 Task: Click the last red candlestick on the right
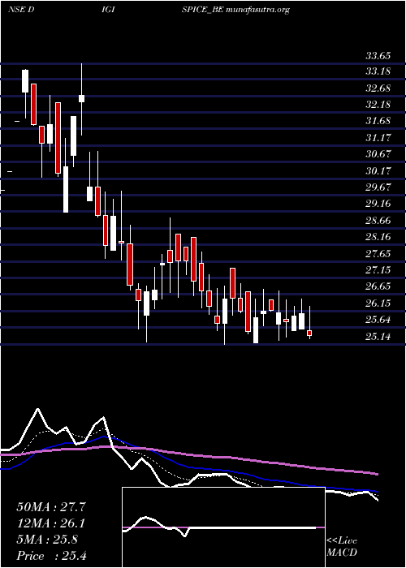[309, 333]
